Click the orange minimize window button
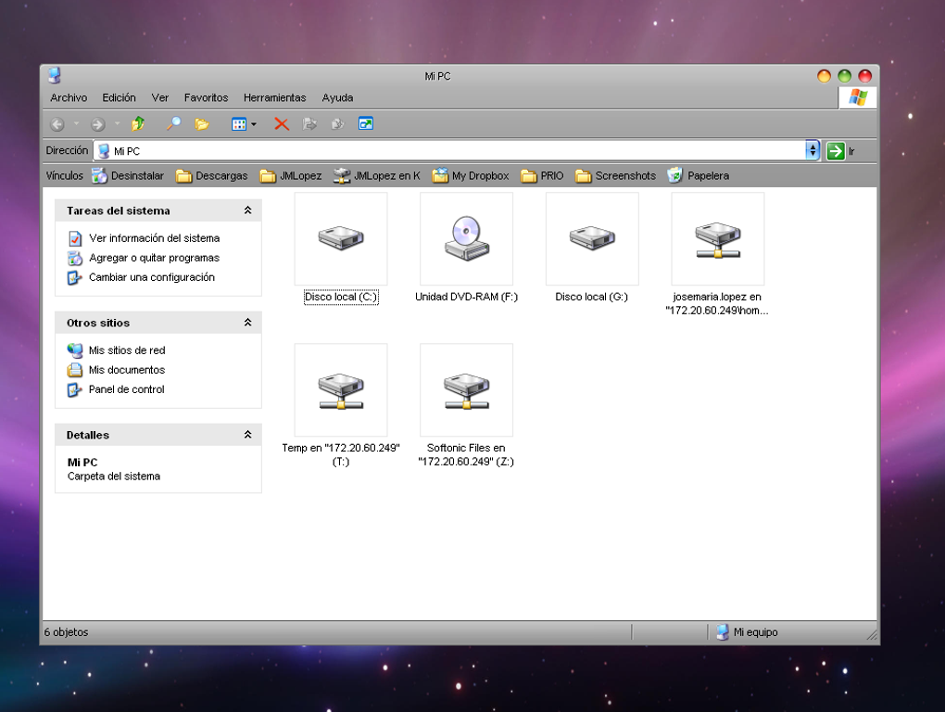The image size is (945, 712). (824, 76)
